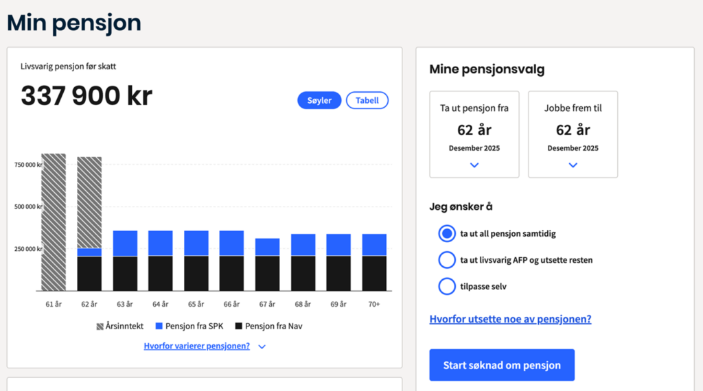Image resolution: width=703 pixels, height=391 pixels.
Task: Click the '337 900 kr' pension amount
Action: click(87, 96)
